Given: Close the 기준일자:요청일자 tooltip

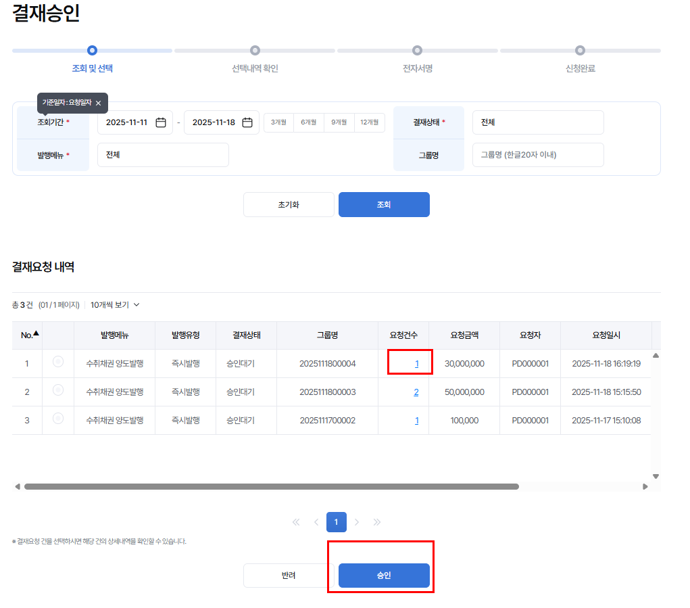Looking at the screenshot, I should [x=98, y=103].
